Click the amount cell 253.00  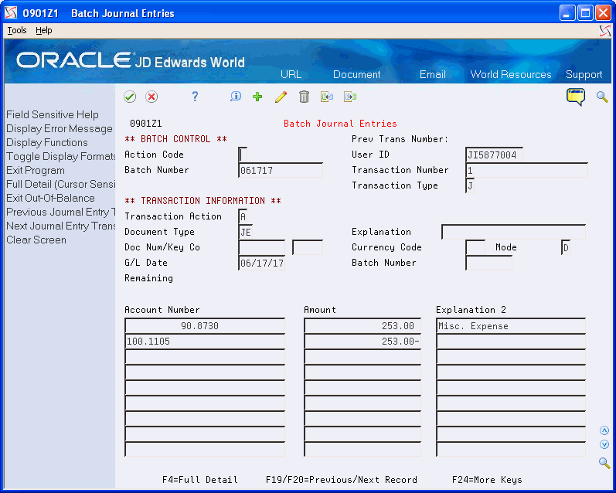click(362, 325)
